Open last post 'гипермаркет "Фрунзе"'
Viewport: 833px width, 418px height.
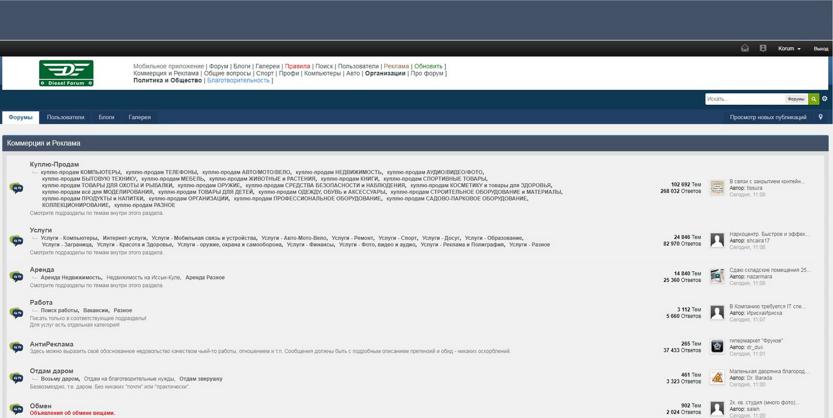click(x=756, y=341)
